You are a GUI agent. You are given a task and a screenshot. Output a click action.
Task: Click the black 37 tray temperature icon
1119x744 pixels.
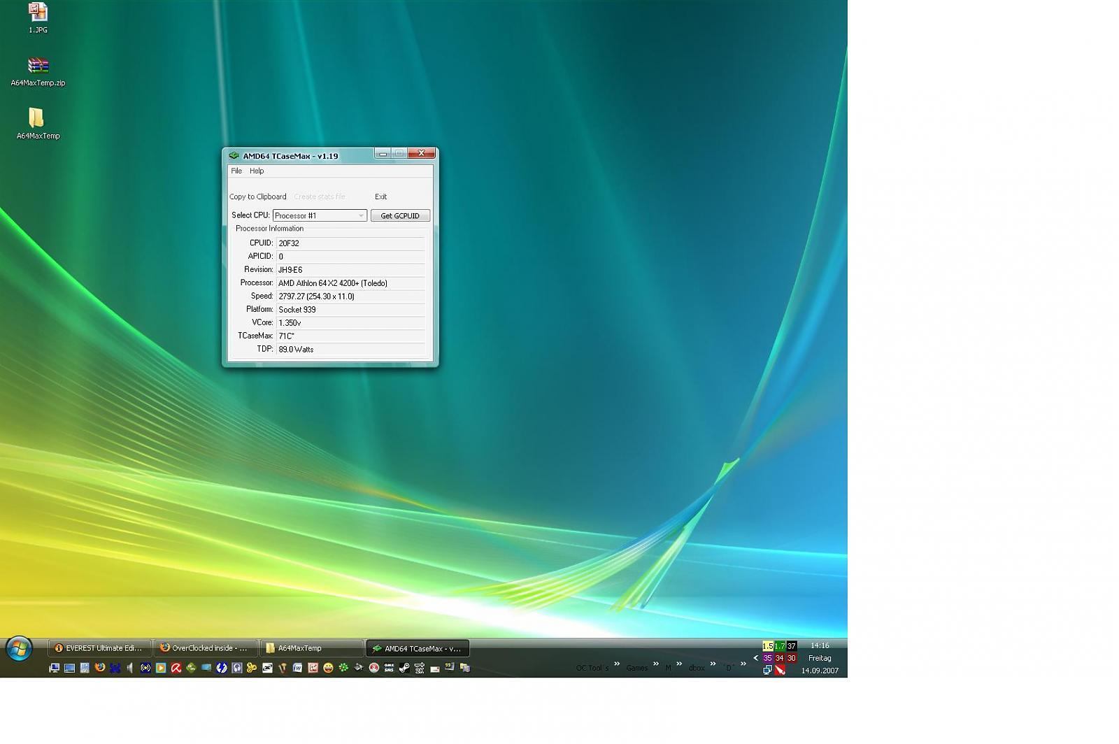tap(792, 646)
